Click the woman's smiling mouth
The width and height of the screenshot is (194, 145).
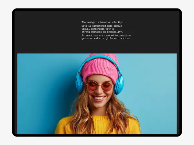[x=99, y=98]
